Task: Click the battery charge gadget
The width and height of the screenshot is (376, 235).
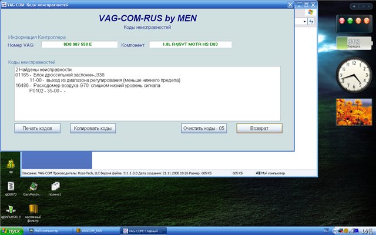Action: point(354,45)
